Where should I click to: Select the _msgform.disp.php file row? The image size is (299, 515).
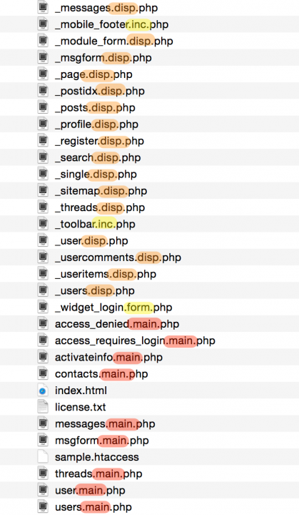150,57
